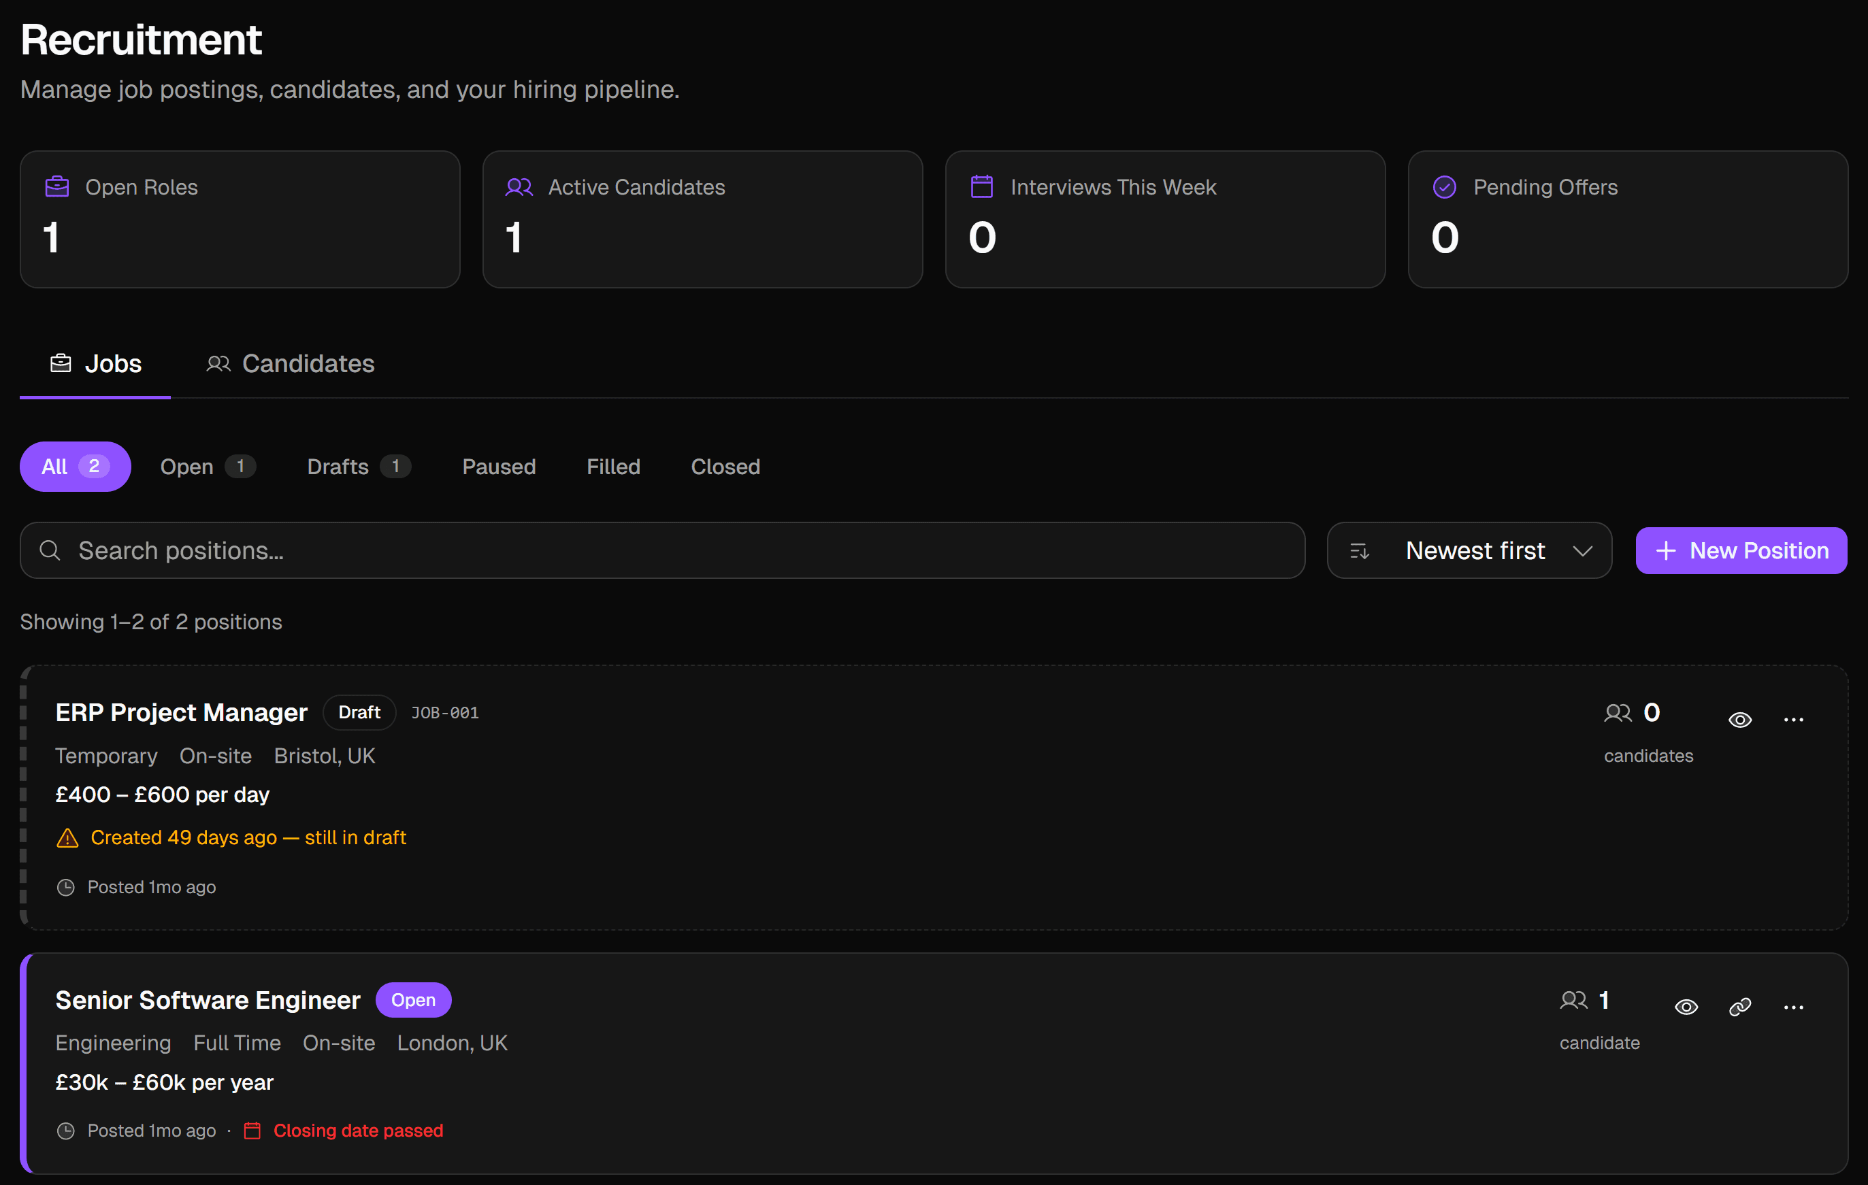Expand the Newest first sort dropdown

tap(1474, 550)
